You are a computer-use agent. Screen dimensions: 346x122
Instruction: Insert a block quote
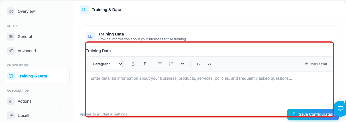[182, 64]
